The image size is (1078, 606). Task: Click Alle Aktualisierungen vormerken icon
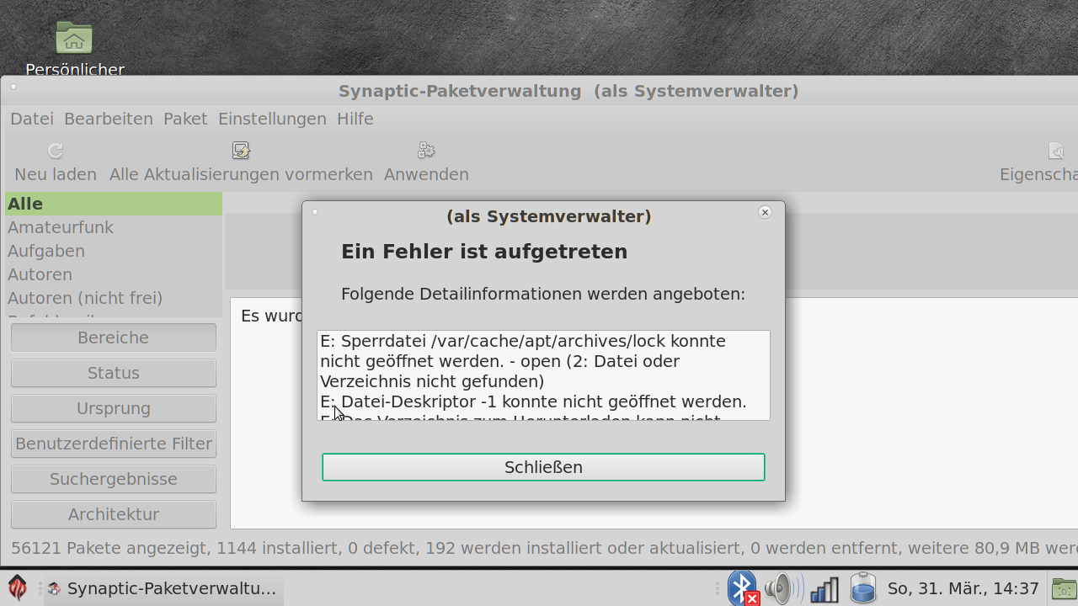[241, 151]
